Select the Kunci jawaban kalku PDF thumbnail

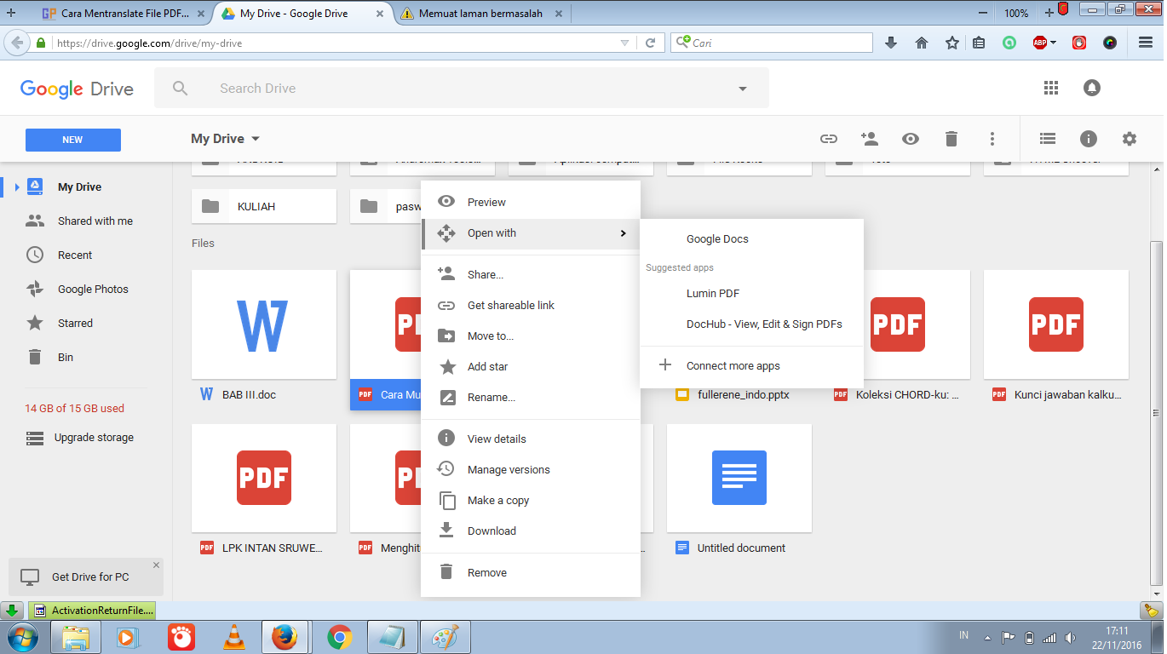(1056, 325)
